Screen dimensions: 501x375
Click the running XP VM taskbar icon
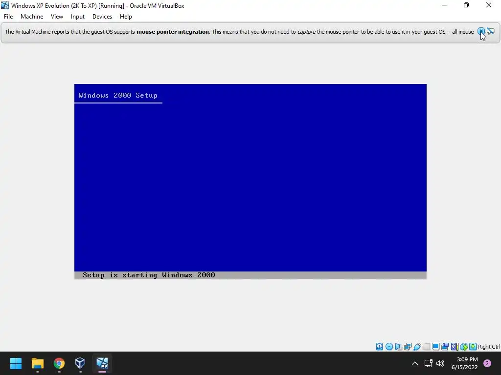point(102,363)
